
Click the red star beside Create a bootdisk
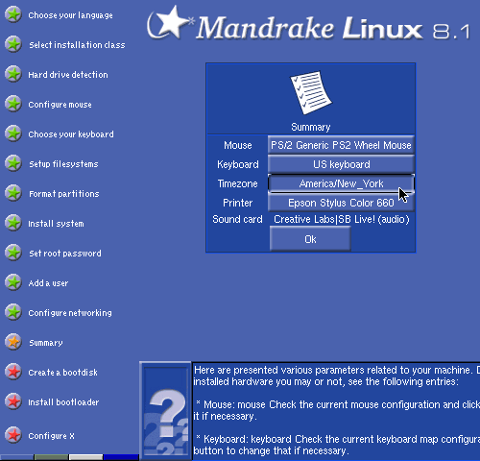[13, 372]
